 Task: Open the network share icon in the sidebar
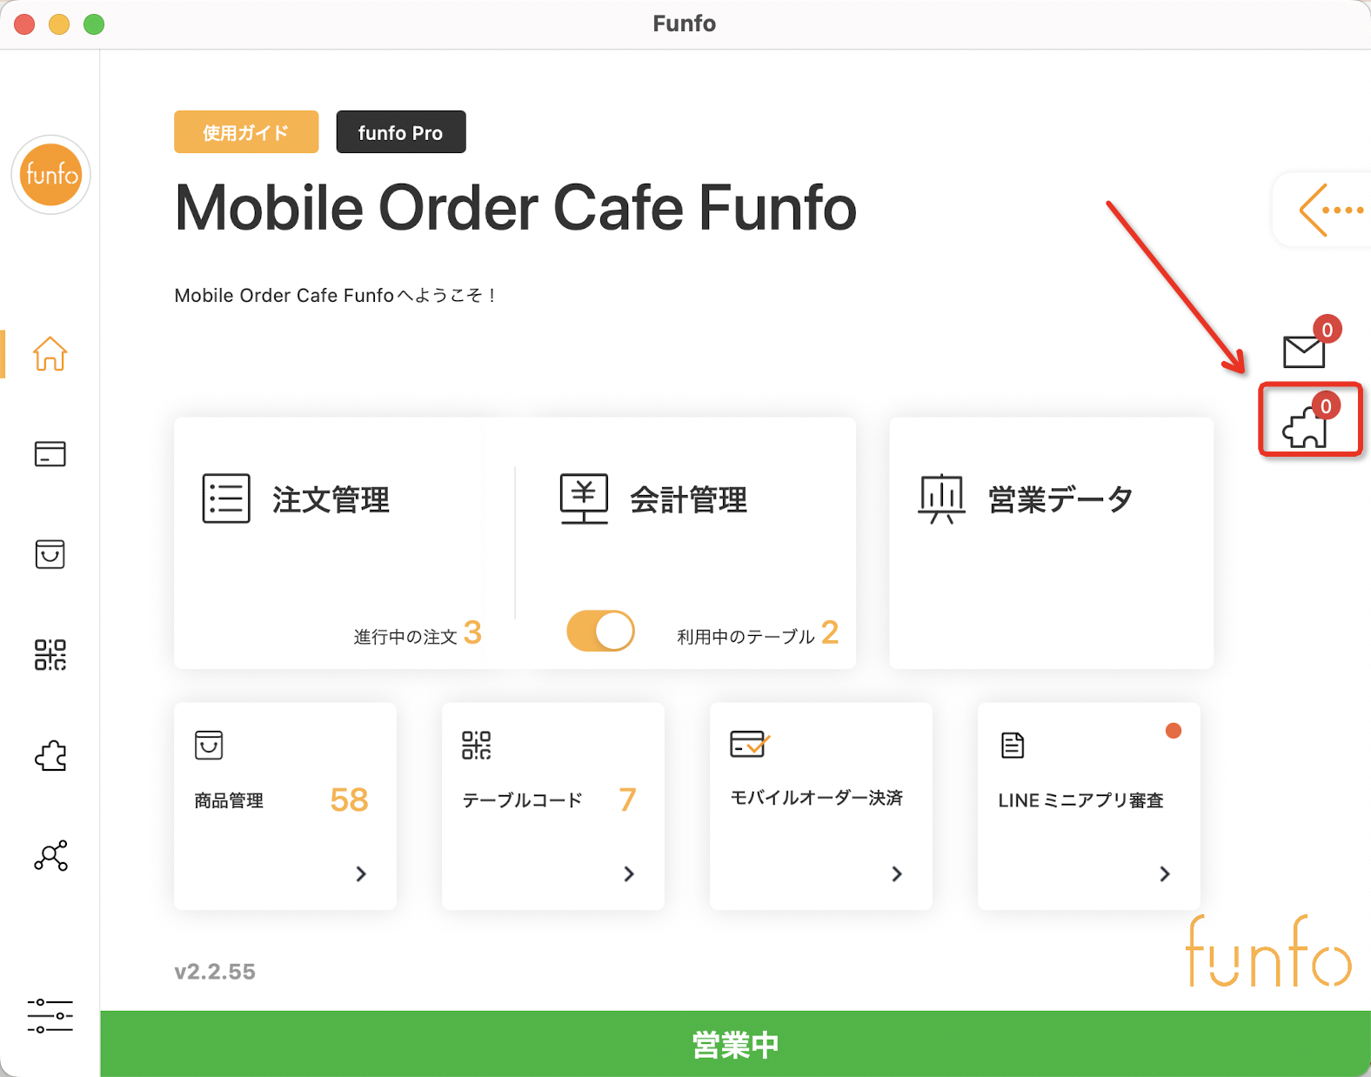tap(50, 855)
